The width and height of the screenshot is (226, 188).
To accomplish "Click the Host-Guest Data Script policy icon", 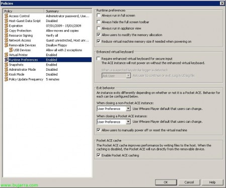I will click(x=6, y=21).
